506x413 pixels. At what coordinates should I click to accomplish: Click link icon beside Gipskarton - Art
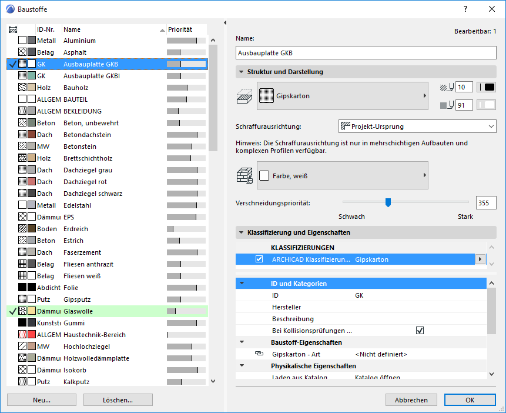(259, 354)
